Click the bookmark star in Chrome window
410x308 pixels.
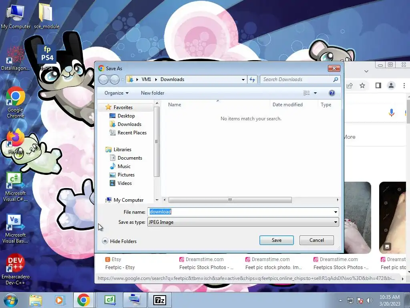coord(362,85)
